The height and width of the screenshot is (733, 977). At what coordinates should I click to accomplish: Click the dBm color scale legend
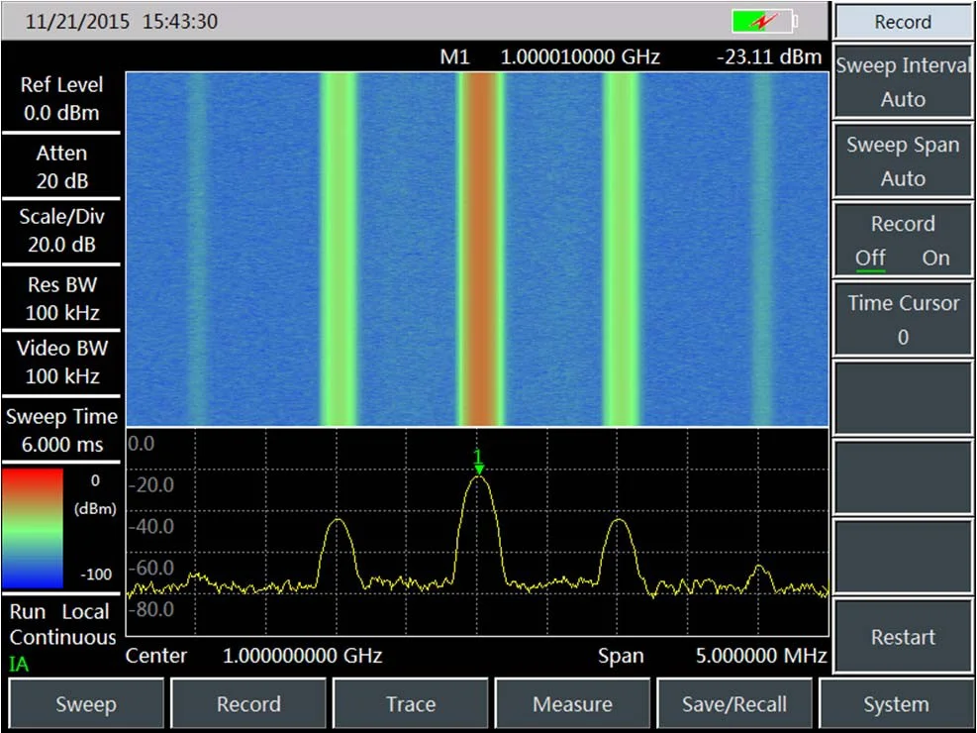coord(33,528)
